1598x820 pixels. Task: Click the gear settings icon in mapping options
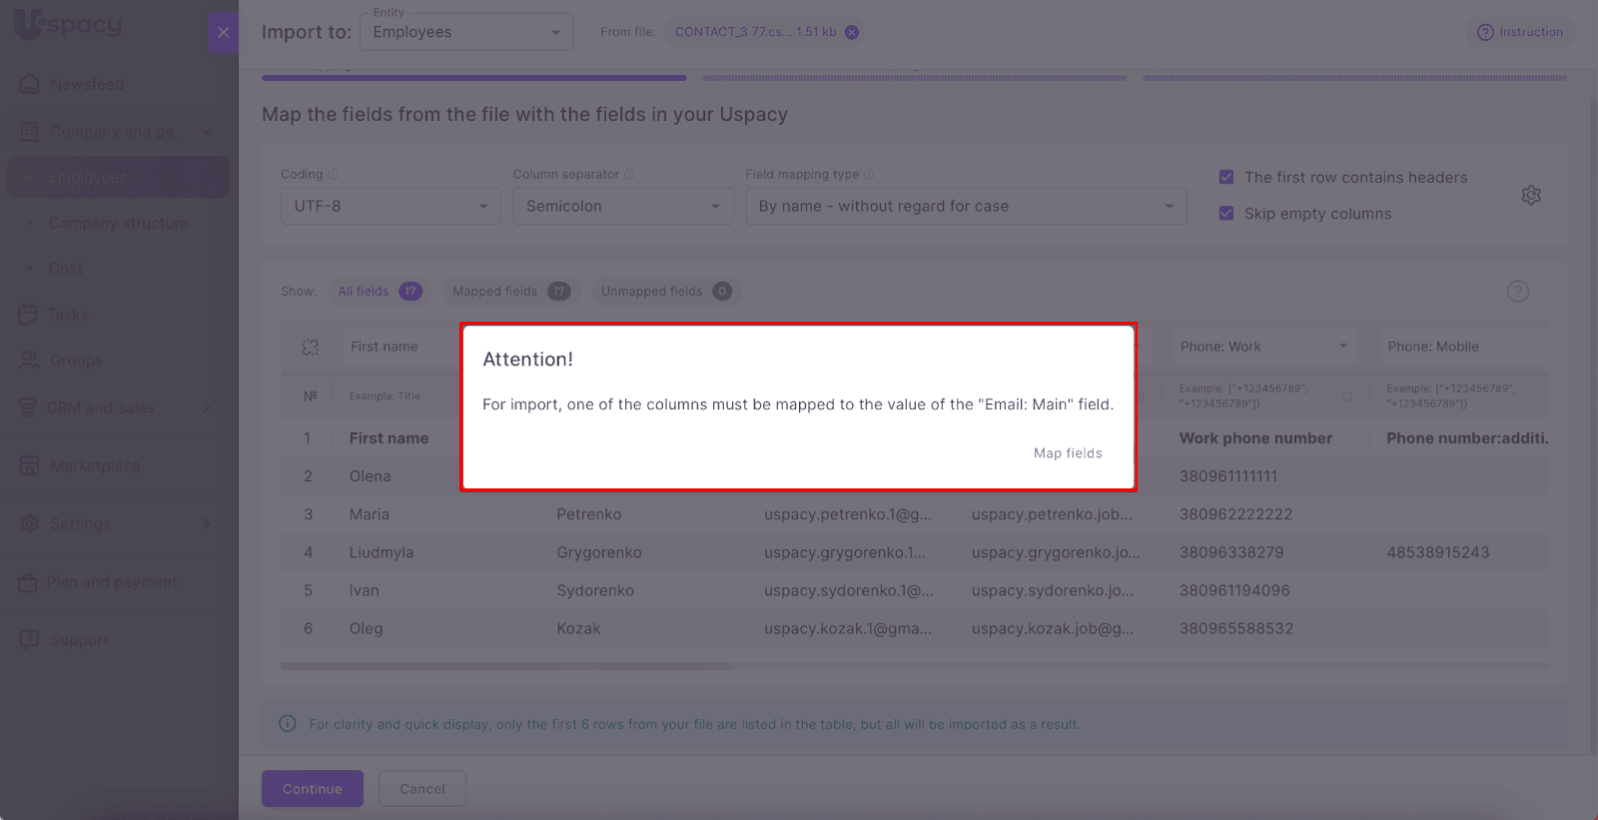1530,196
